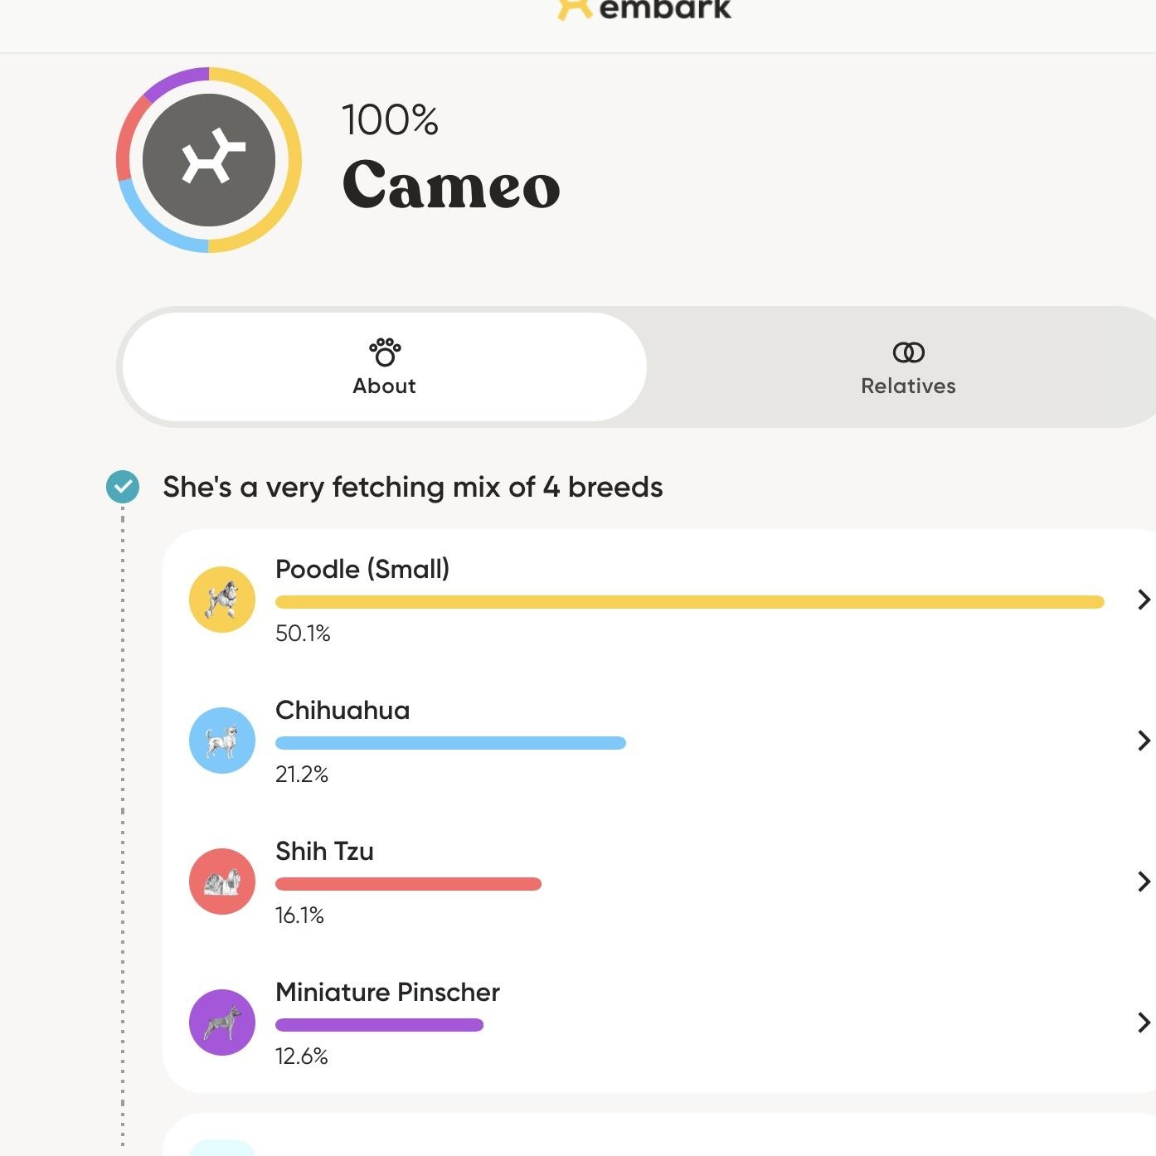This screenshot has height=1156, width=1156.
Task: Open the Miniature Pinscher breed name
Action: (387, 992)
